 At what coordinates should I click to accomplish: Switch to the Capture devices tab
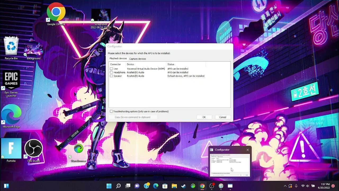[137, 59]
